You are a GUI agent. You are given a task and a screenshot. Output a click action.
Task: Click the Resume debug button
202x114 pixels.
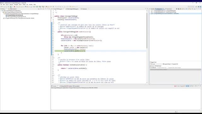[11, 7]
